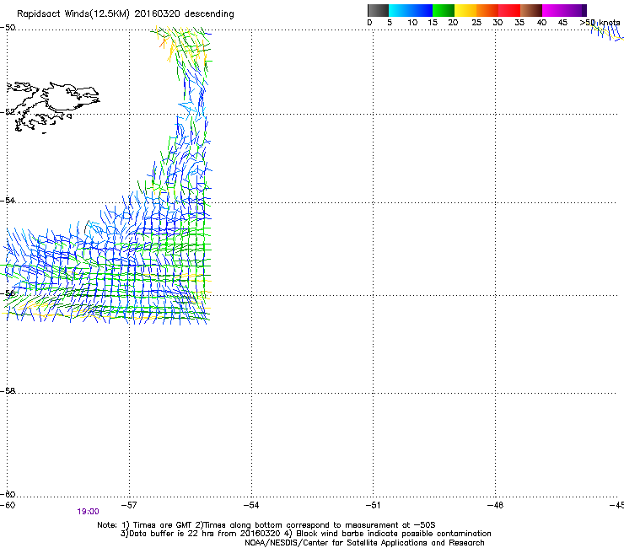Select the -52 latitude axis label
This screenshot has height=548, width=624.
(x=8, y=112)
